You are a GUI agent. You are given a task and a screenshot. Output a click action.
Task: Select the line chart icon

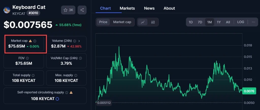point(143,22)
